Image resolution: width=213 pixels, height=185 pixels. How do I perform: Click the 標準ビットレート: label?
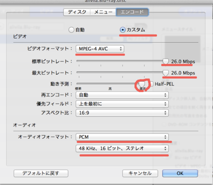tap(52, 61)
